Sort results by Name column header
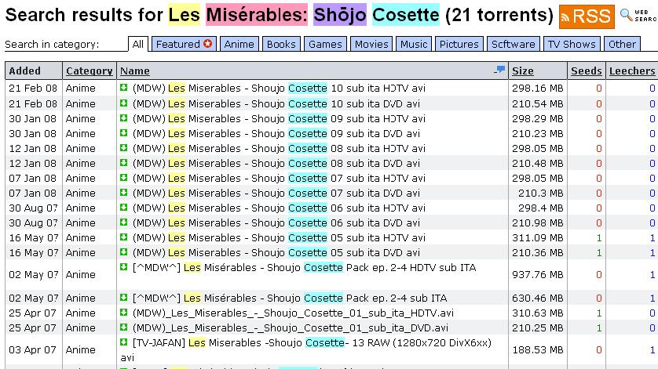The height and width of the screenshot is (369, 658). 135,71
